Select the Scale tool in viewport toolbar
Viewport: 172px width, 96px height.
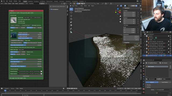pyautogui.click(x=71, y=22)
